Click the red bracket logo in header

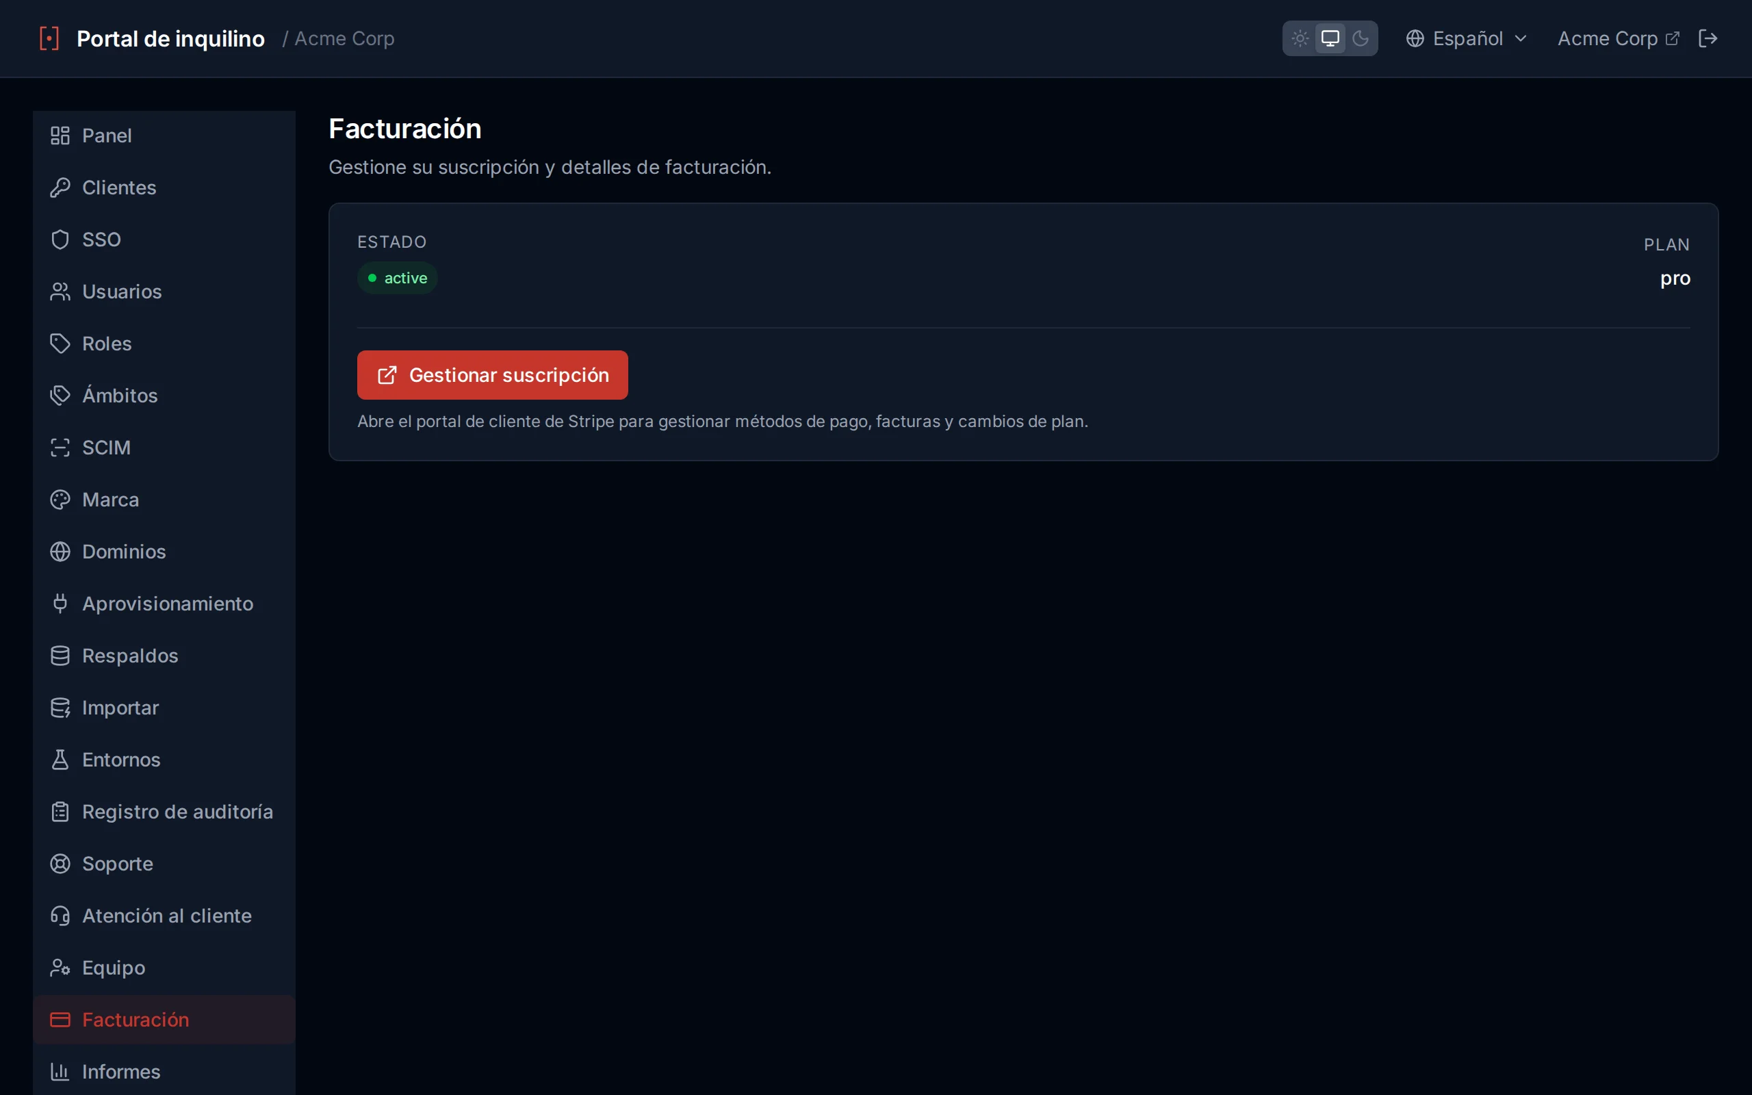pyautogui.click(x=49, y=38)
